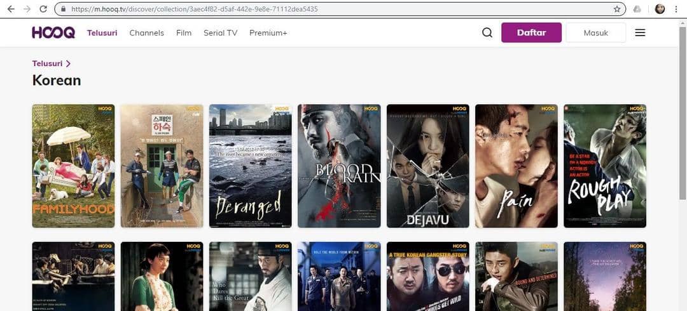Open the search magnifier icon
Viewport: 687px width, 311px height.
487,33
